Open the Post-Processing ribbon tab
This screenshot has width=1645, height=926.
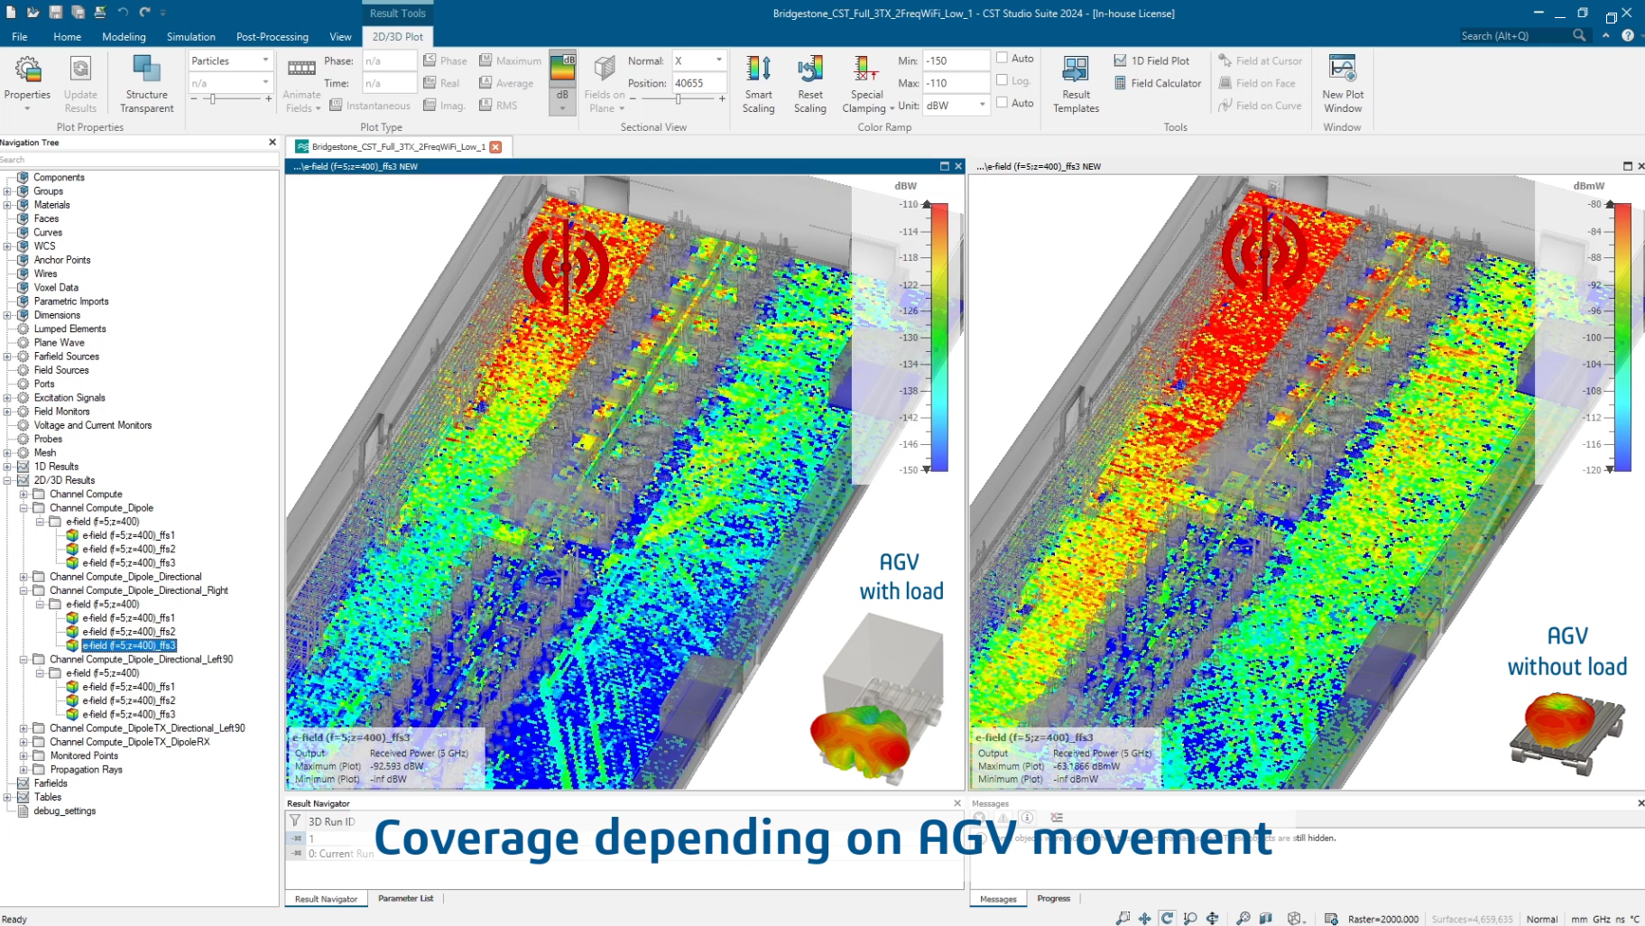(272, 37)
